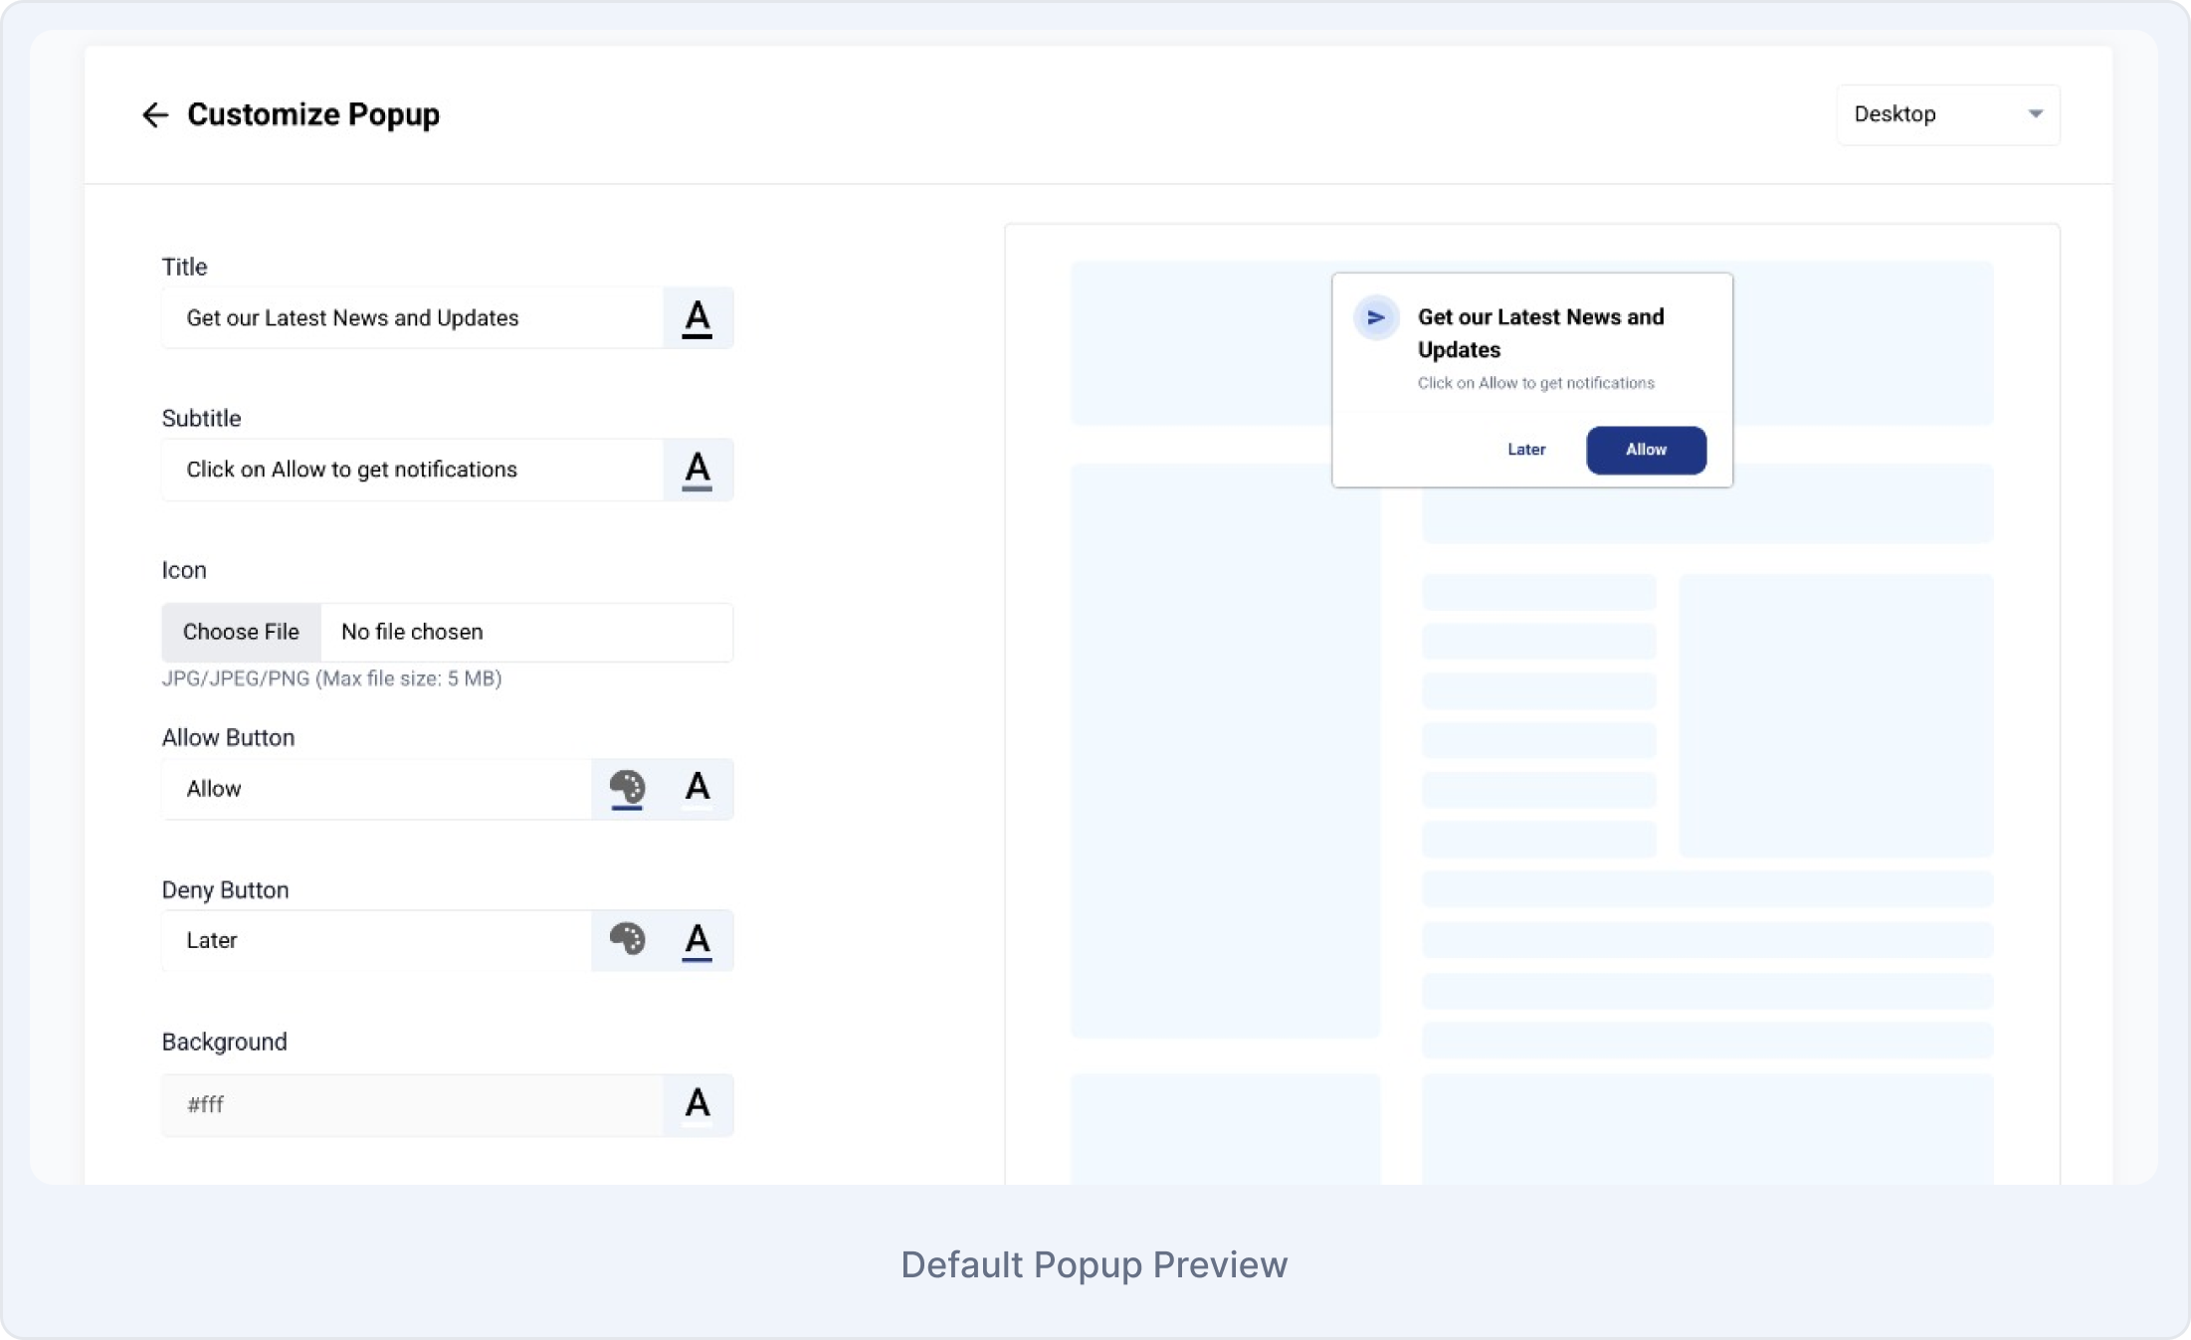Image resolution: width=2191 pixels, height=1340 pixels.
Task: Click the Deny Button font icon
Action: point(697,939)
